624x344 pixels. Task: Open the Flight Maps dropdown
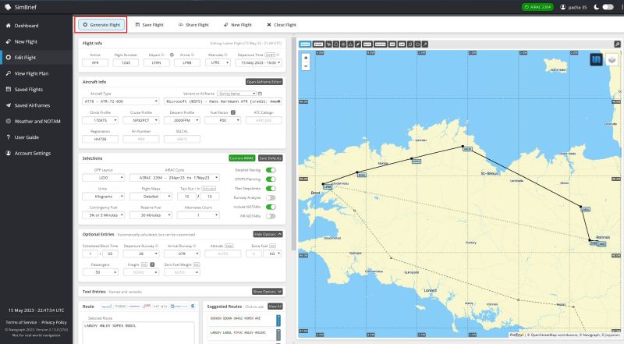151,197
